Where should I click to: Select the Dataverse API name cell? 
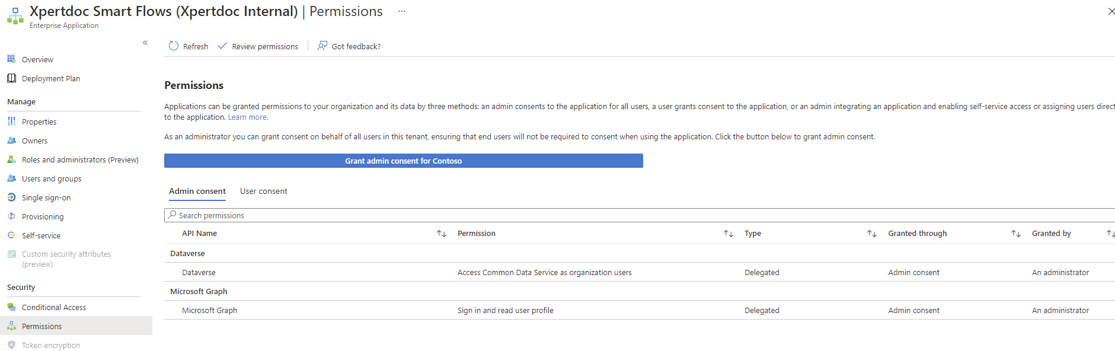199,272
